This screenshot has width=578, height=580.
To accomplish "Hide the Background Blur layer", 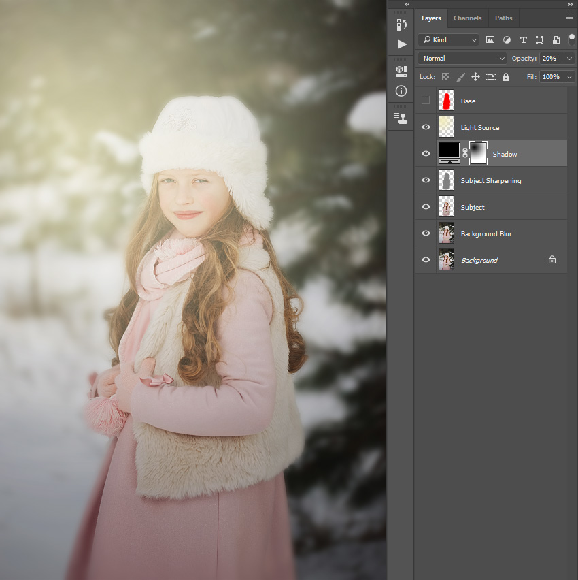I will (x=426, y=233).
